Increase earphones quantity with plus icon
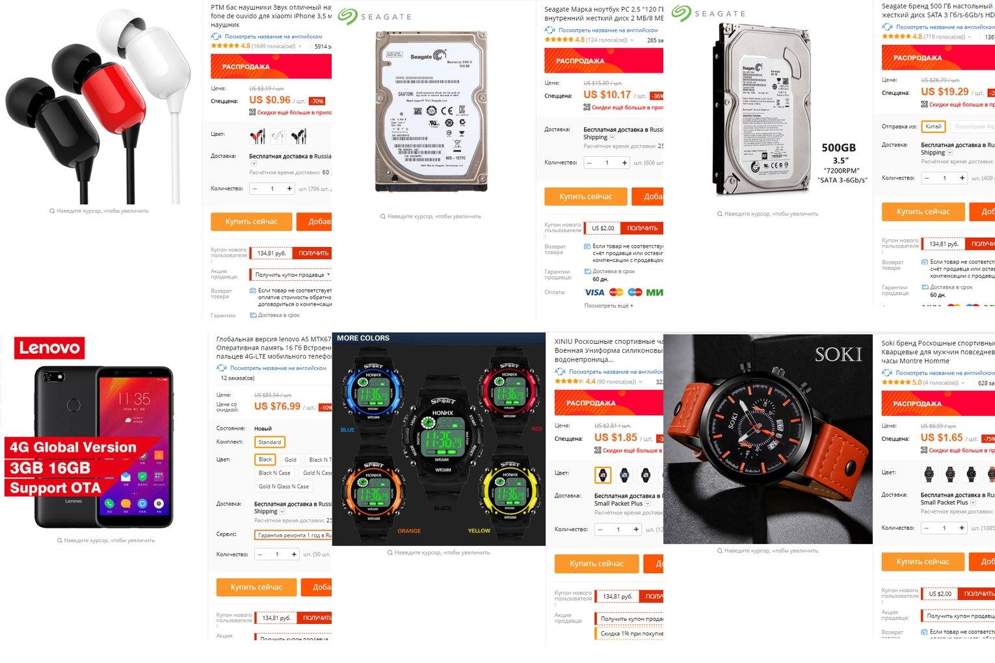Viewport: 995px width, 663px height. (x=289, y=188)
